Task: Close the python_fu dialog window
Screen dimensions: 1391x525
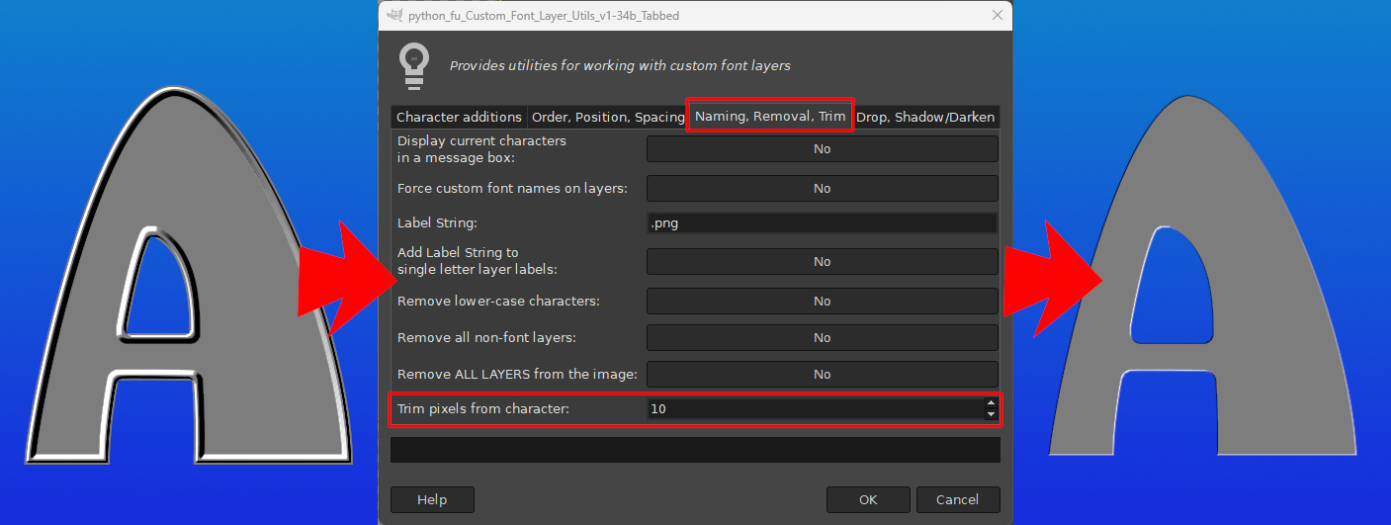Action: (997, 16)
